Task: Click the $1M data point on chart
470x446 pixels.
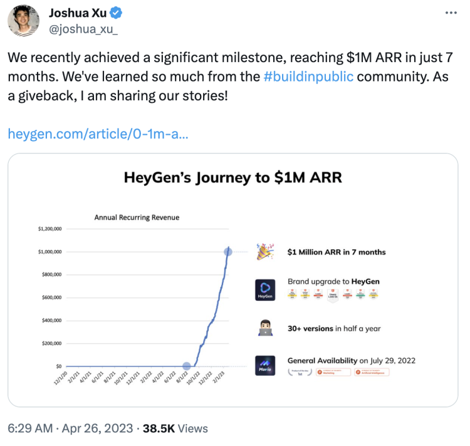Action: coord(228,252)
